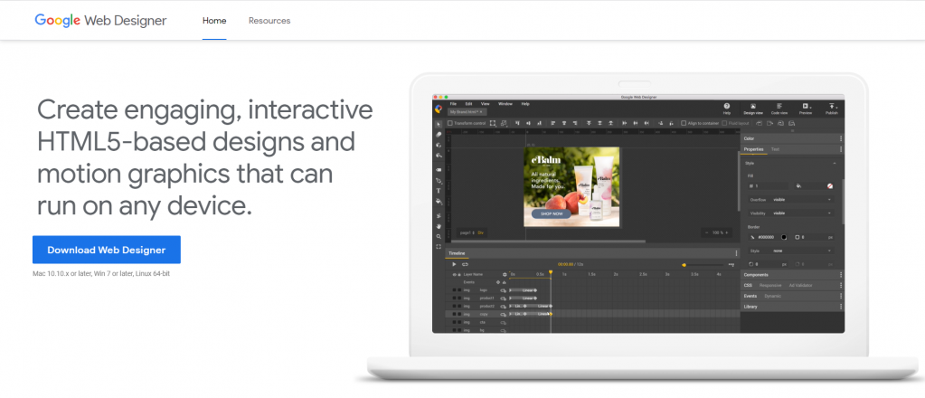Switch to the Dynamic tab
The width and height of the screenshot is (925, 398).
tap(773, 296)
